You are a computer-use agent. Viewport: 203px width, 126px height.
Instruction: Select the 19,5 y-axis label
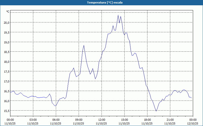[6, 32]
